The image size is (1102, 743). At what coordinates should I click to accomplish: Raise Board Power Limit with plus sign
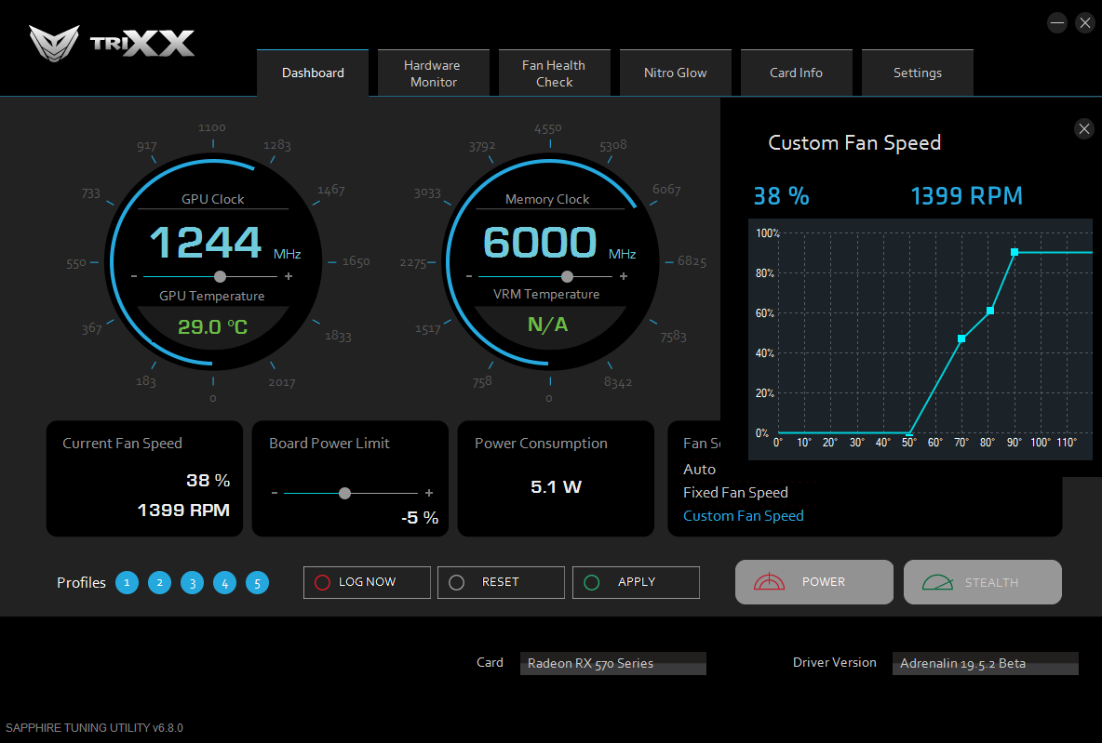(x=429, y=493)
